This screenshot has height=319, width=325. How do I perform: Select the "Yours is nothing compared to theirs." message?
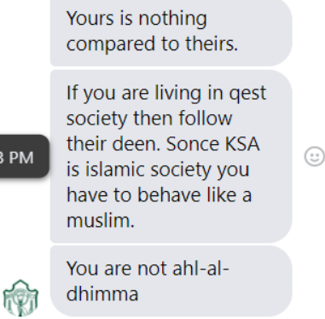coord(171,33)
